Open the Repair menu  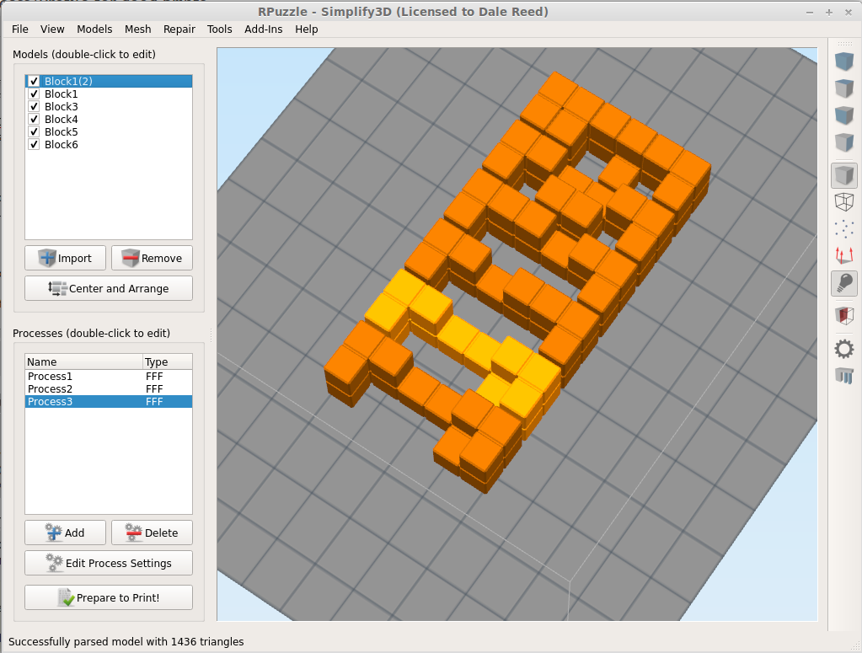click(x=179, y=29)
